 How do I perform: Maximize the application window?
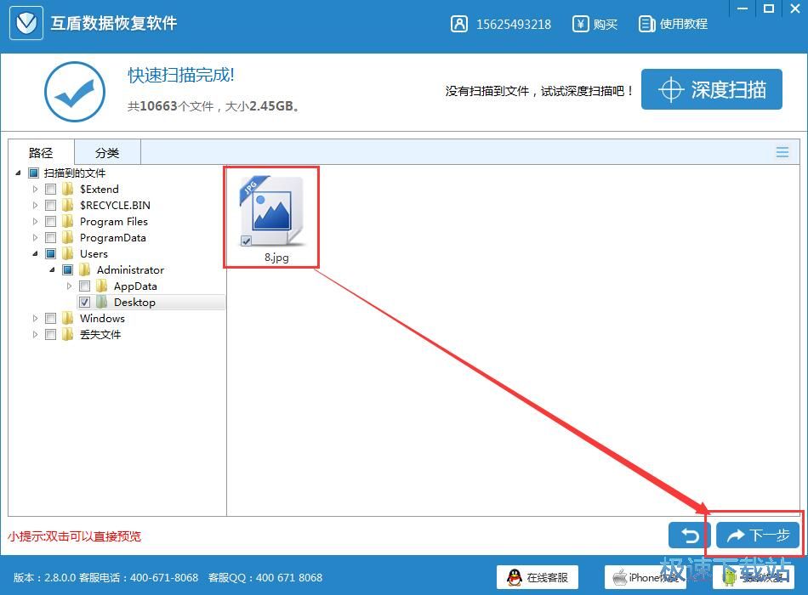tap(769, 8)
